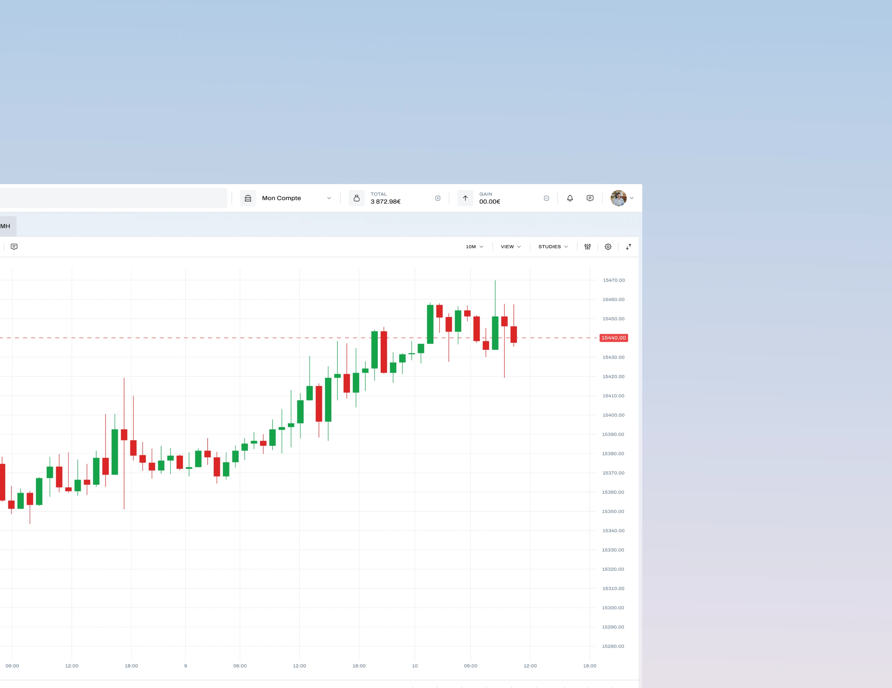892x688 pixels.
Task: Expand the Mon Compte dropdown
Action: [x=329, y=198]
